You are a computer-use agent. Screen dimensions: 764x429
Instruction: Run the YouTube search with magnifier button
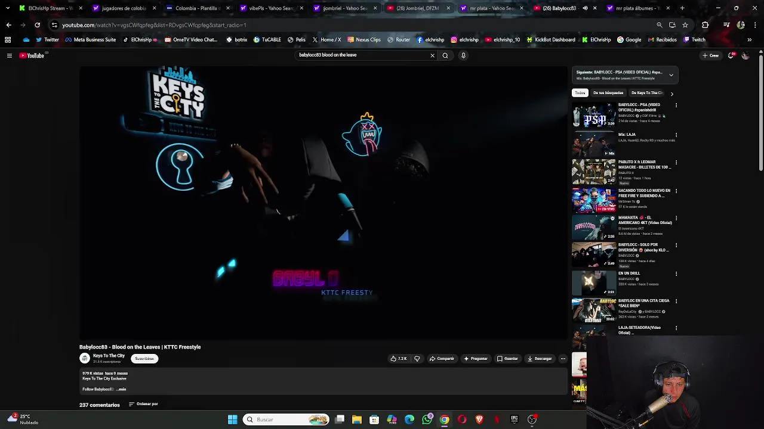click(445, 55)
